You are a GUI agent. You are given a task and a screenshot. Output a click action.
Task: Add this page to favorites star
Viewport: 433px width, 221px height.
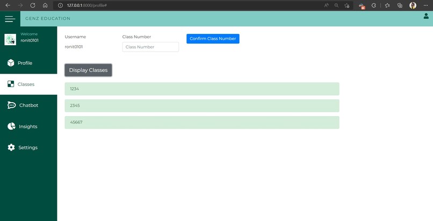coord(347,5)
